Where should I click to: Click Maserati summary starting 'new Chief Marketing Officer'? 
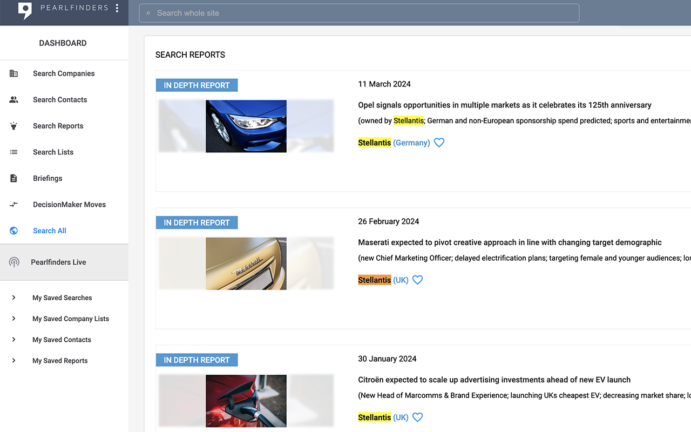click(x=524, y=258)
